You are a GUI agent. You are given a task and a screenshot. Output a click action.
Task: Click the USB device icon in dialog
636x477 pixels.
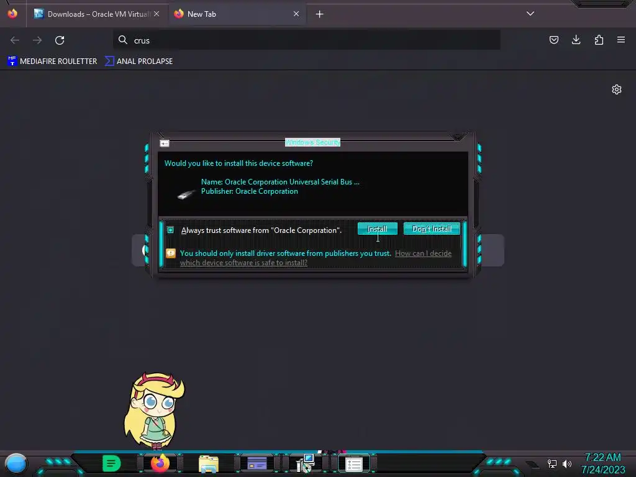tap(186, 194)
